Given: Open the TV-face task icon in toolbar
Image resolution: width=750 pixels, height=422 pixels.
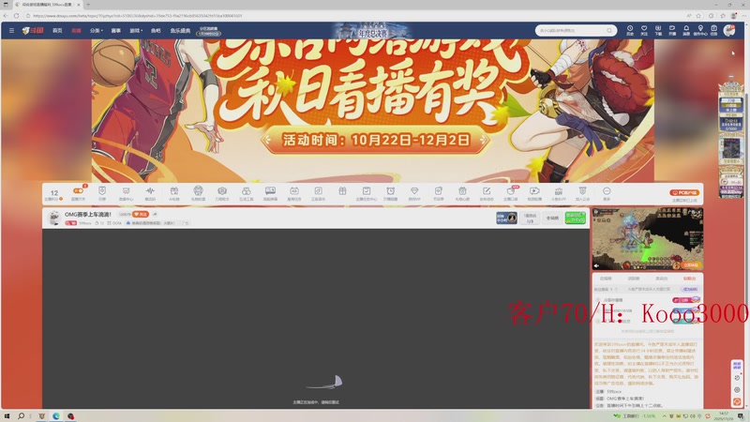Looking at the screenshot, I should 294,193.
